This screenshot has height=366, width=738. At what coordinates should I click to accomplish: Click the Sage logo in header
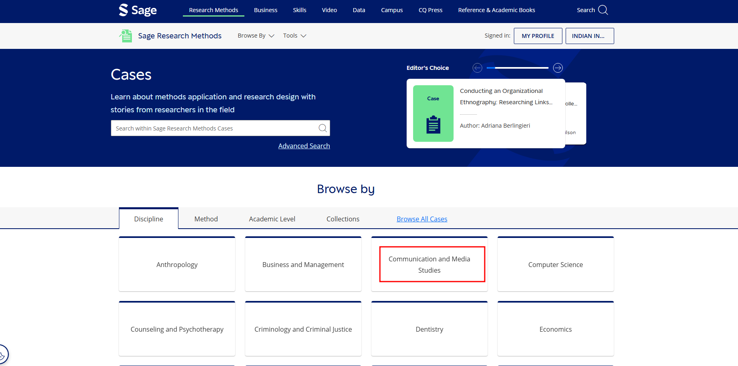tap(138, 10)
